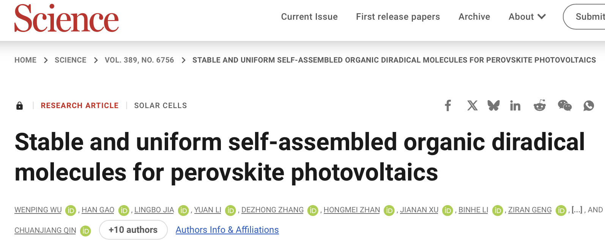The width and height of the screenshot is (605, 248).
Task: Share article on LinkedIn
Action: [x=515, y=106]
